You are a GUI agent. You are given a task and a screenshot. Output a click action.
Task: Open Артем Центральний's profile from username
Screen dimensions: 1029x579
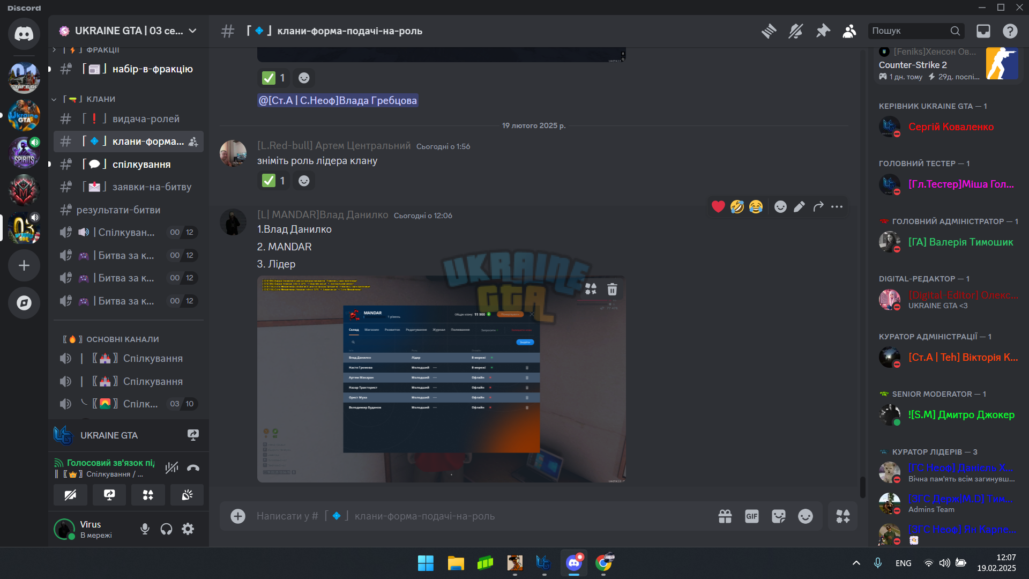coord(334,146)
